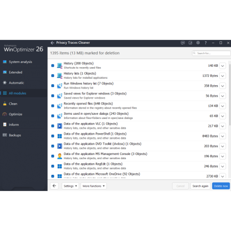
Task: Uncheck the History (200 Objects) checkbox
Action: coord(52,66)
